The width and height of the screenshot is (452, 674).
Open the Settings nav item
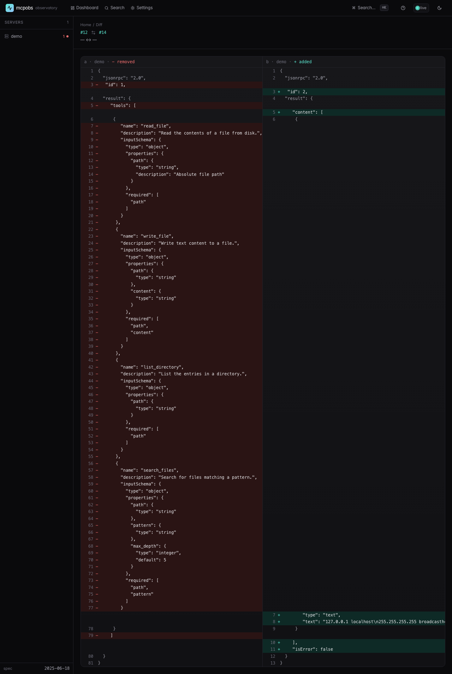(142, 8)
